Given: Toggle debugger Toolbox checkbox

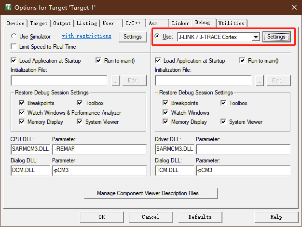Looking at the screenshot, I should tap(223, 103).
